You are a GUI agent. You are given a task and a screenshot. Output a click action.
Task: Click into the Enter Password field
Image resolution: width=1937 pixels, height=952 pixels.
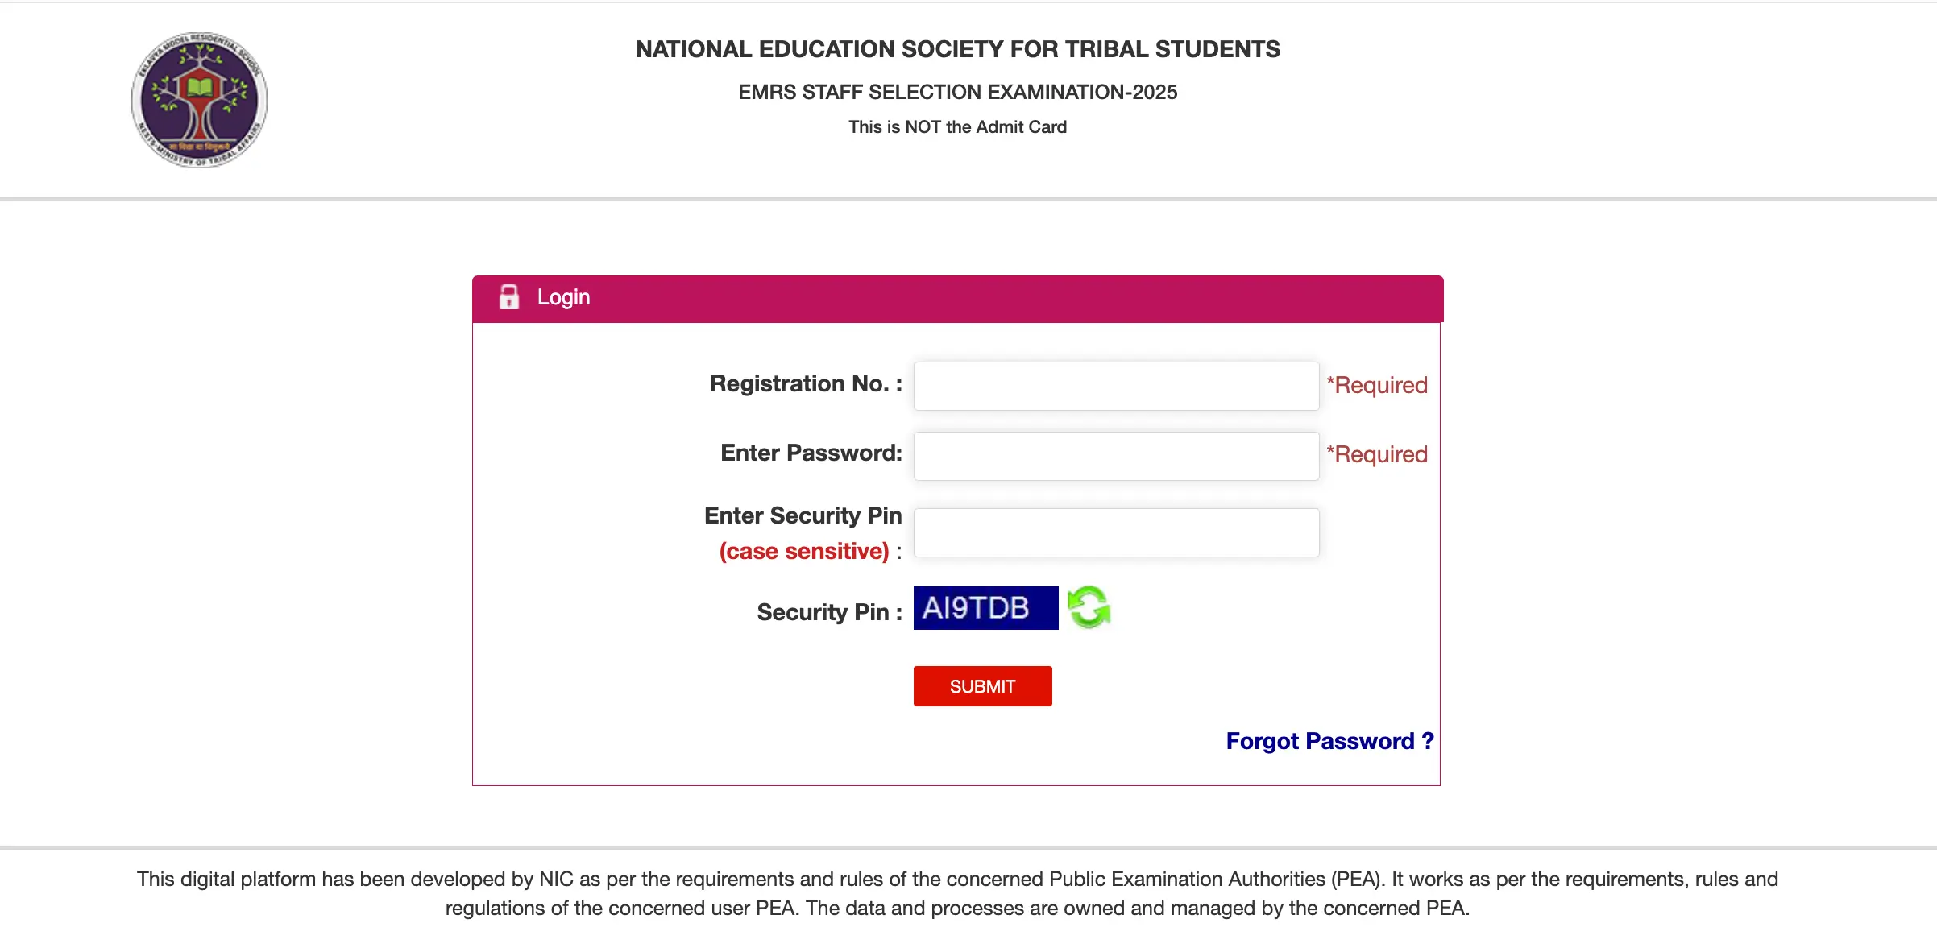(x=1115, y=456)
